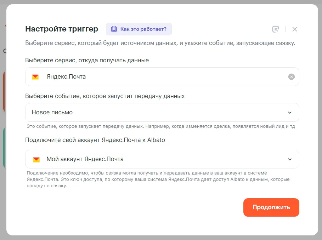
Task: Close the trigger setup dialog with X
Action: pyautogui.click(x=295, y=29)
